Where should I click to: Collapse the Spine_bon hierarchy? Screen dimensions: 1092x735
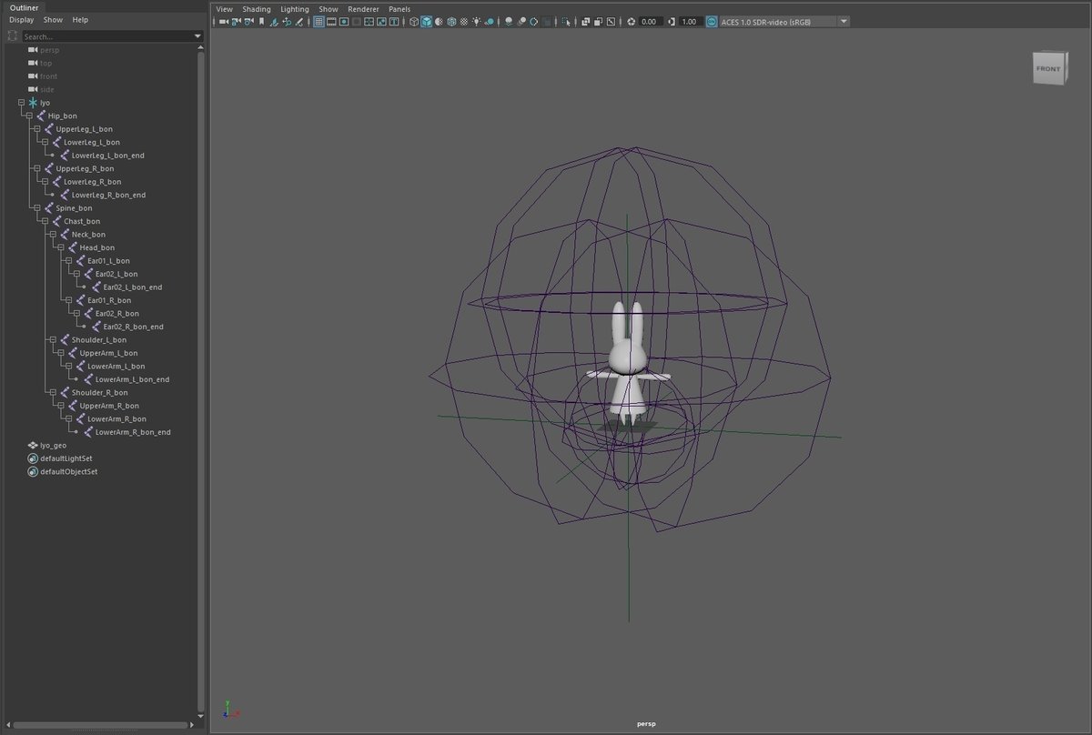pyautogui.click(x=36, y=208)
